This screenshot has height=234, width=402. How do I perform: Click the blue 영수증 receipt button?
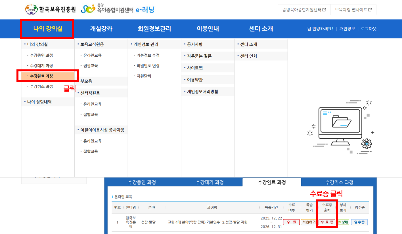(x=359, y=222)
